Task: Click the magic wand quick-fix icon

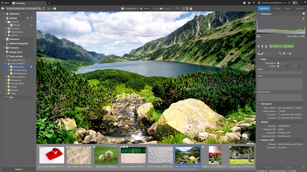Action: pos(280,54)
